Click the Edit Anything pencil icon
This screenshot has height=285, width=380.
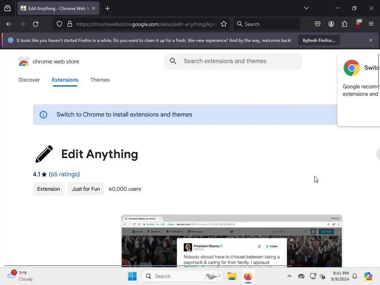point(44,154)
